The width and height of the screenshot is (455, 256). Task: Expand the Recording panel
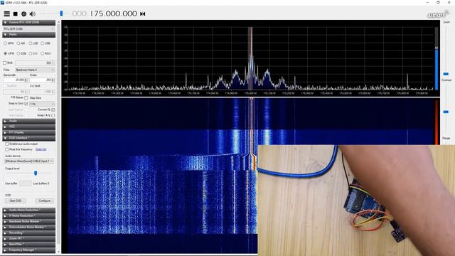pos(28,233)
